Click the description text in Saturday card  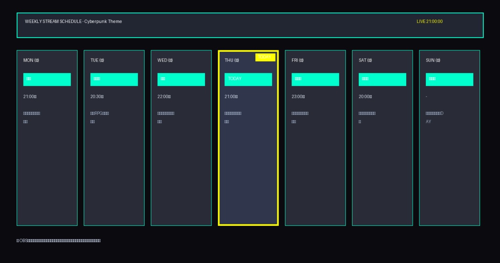point(367,117)
